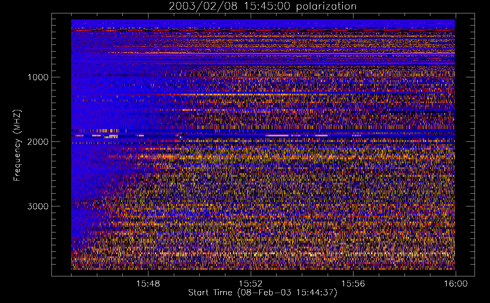This screenshot has width=490, height=303.
Task: Click the 15:48 time tick label
Action: [148, 284]
